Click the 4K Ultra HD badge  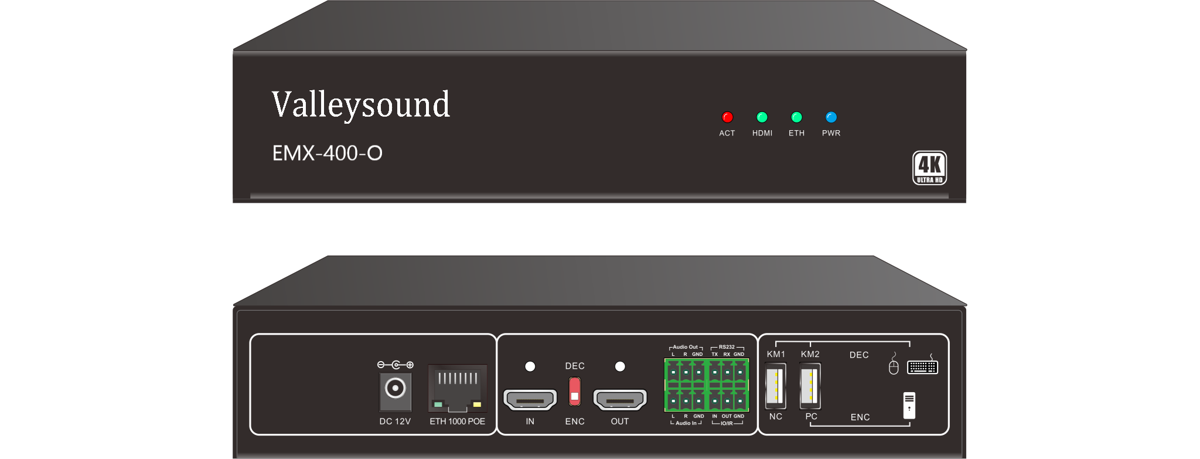pyautogui.click(x=929, y=168)
